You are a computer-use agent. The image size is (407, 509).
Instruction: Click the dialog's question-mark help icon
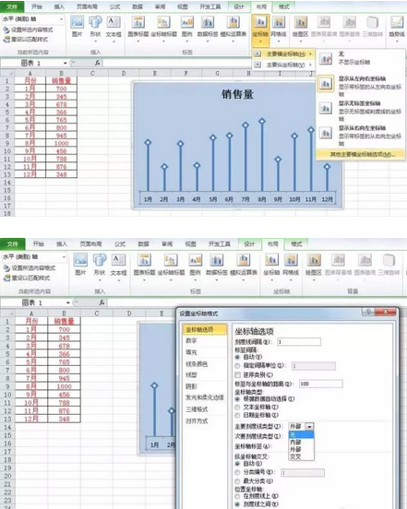click(368, 312)
